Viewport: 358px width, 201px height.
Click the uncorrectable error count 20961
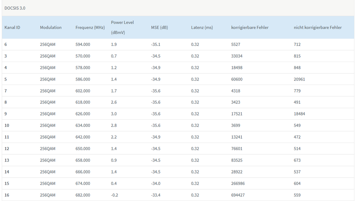pyautogui.click(x=299, y=79)
